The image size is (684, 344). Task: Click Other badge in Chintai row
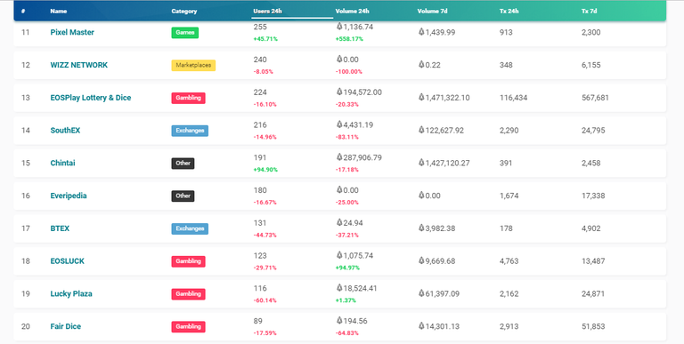[x=183, y=164]
